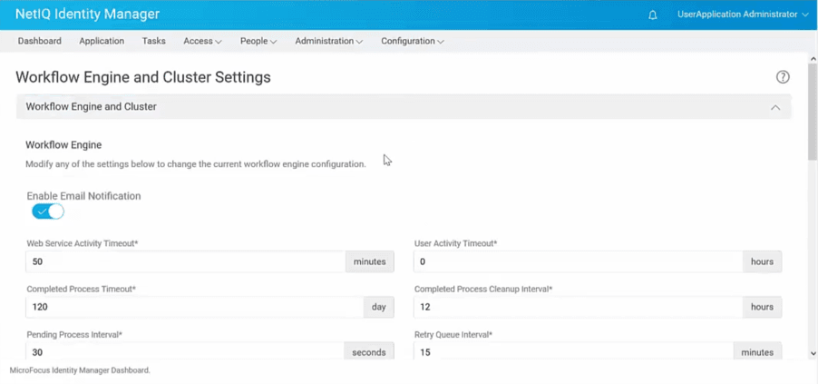Collapse the Workflow Engine and Cluster section

(x=775, y=107)
